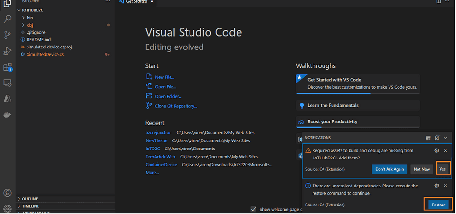Open gear on the missing assets notification

(437, 150)
